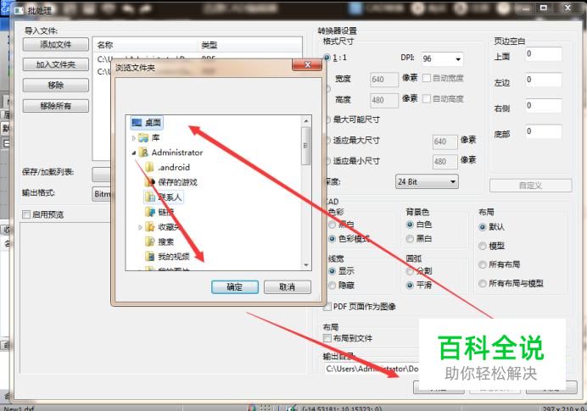Screen dimensions: 587x411
Task: Select 模型 layout option
Action: [x=482, y=246]
